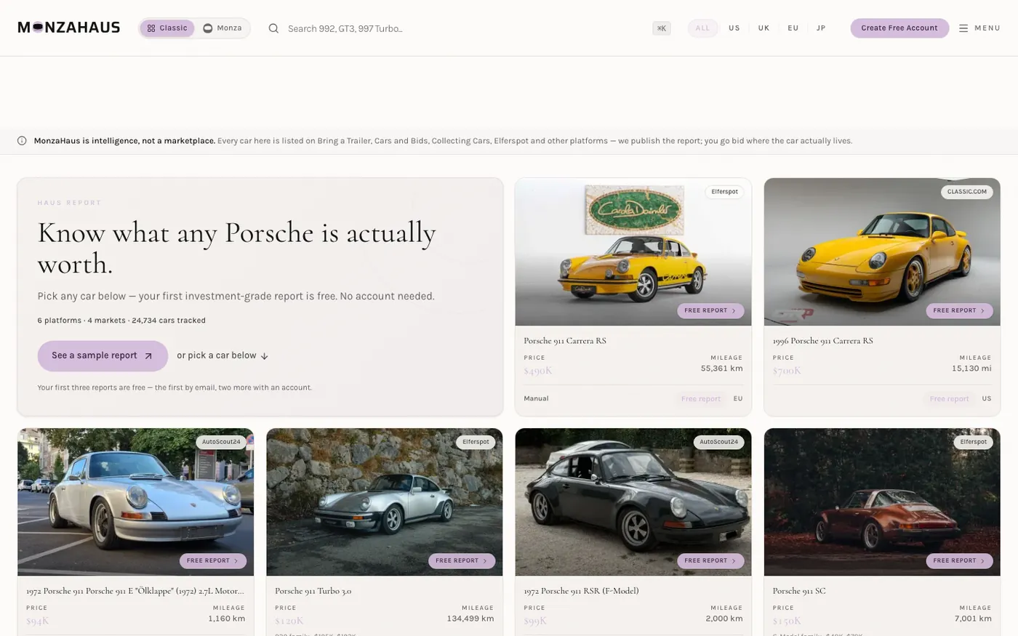
Task: Click the silver 1972 Ölklappe car photo
Action: 136,502
